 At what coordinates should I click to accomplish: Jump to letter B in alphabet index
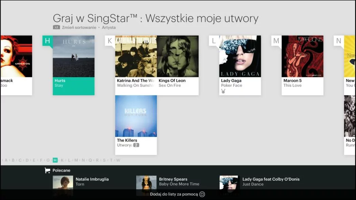(13, 160)
